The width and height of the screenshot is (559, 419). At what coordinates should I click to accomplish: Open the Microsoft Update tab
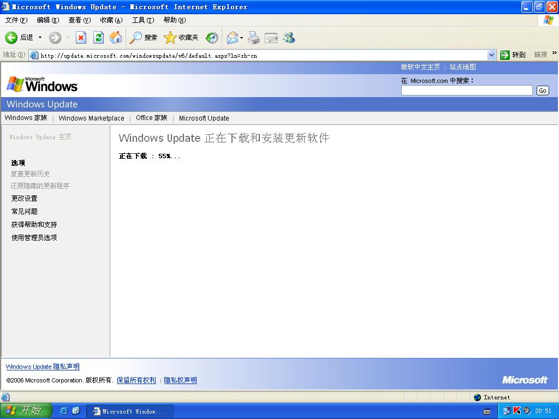(204, 118)
